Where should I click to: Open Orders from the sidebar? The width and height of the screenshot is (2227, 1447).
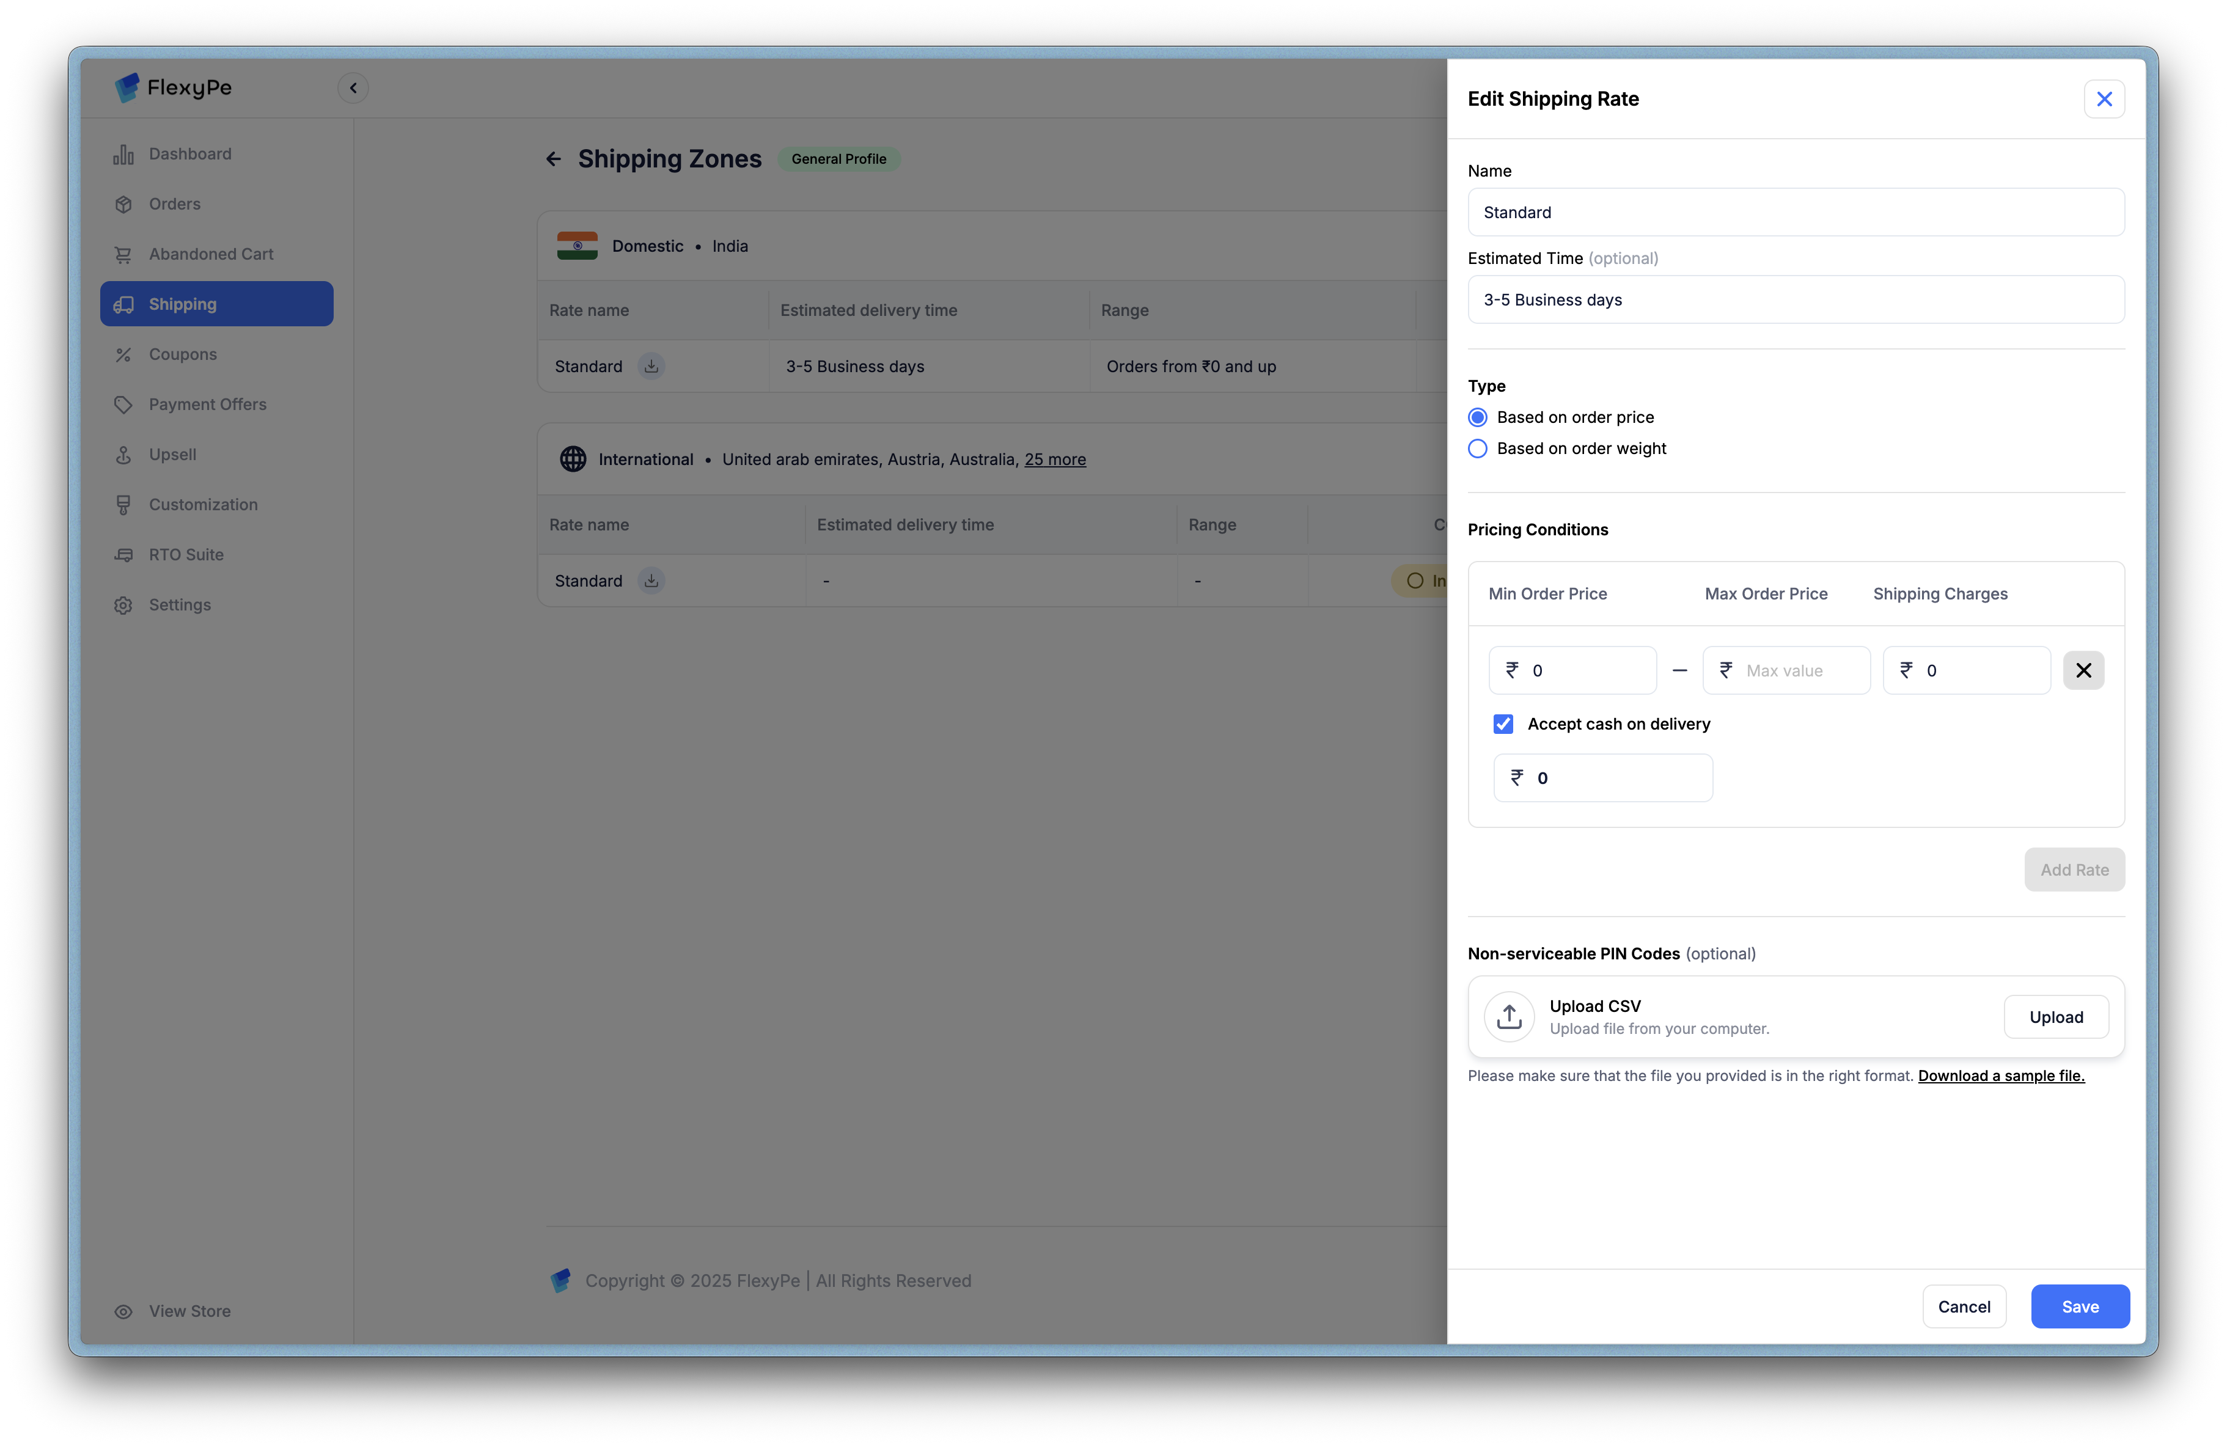(x=175, y=204)
